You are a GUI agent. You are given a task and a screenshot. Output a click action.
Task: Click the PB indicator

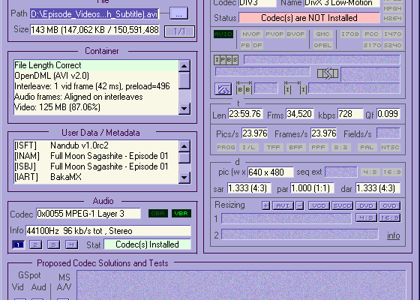click(246, 45)
